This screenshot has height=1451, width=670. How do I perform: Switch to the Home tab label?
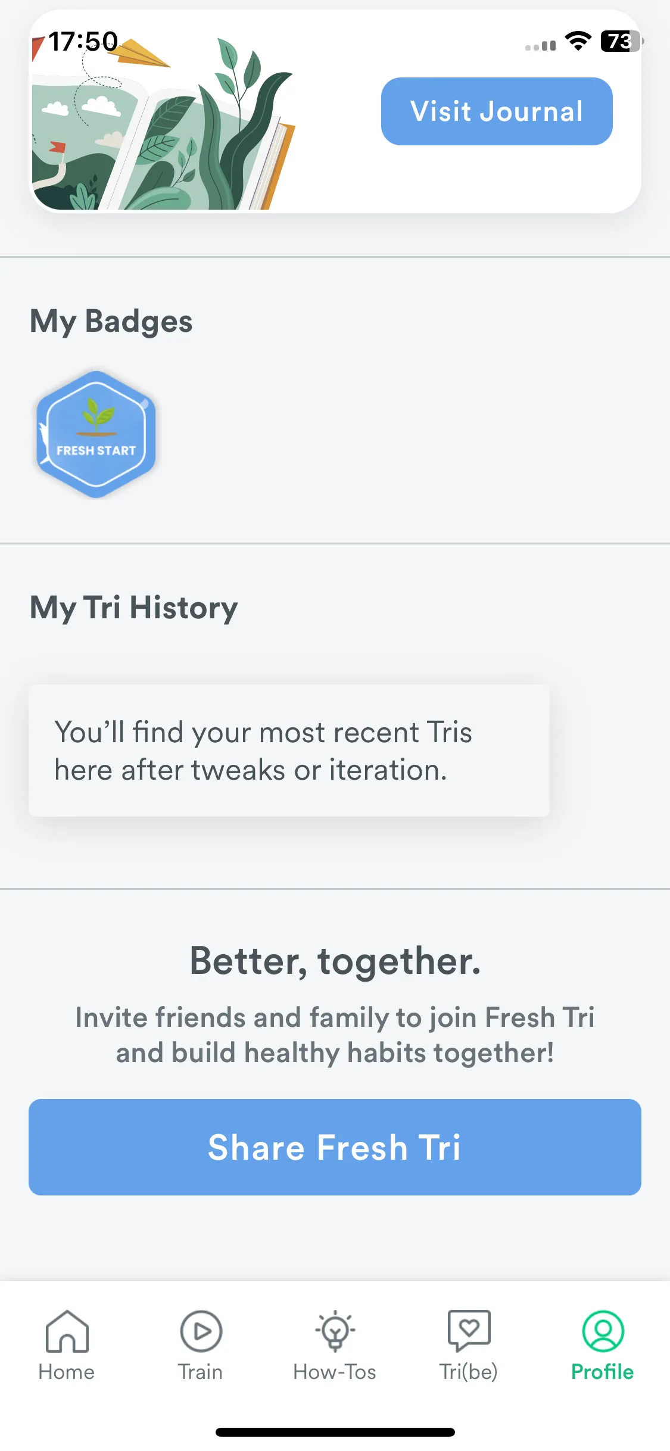pyautogui.click(x=67, y=1372)
